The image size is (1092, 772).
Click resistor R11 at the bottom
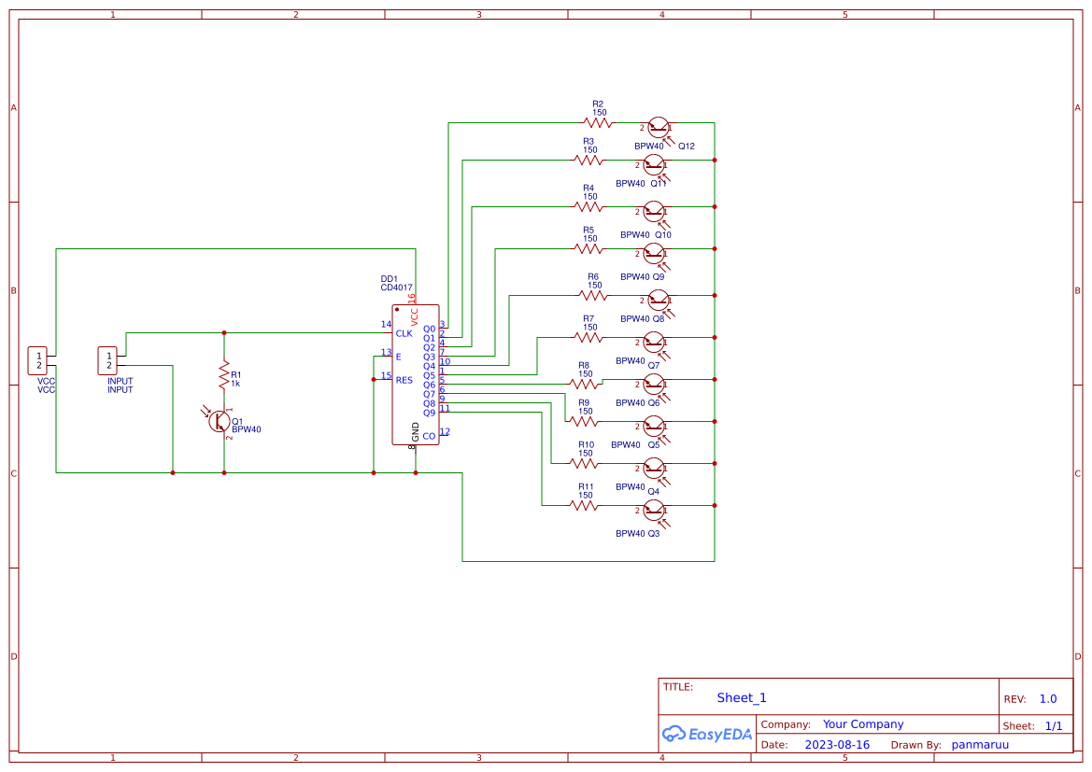click(x=583, y=504)
